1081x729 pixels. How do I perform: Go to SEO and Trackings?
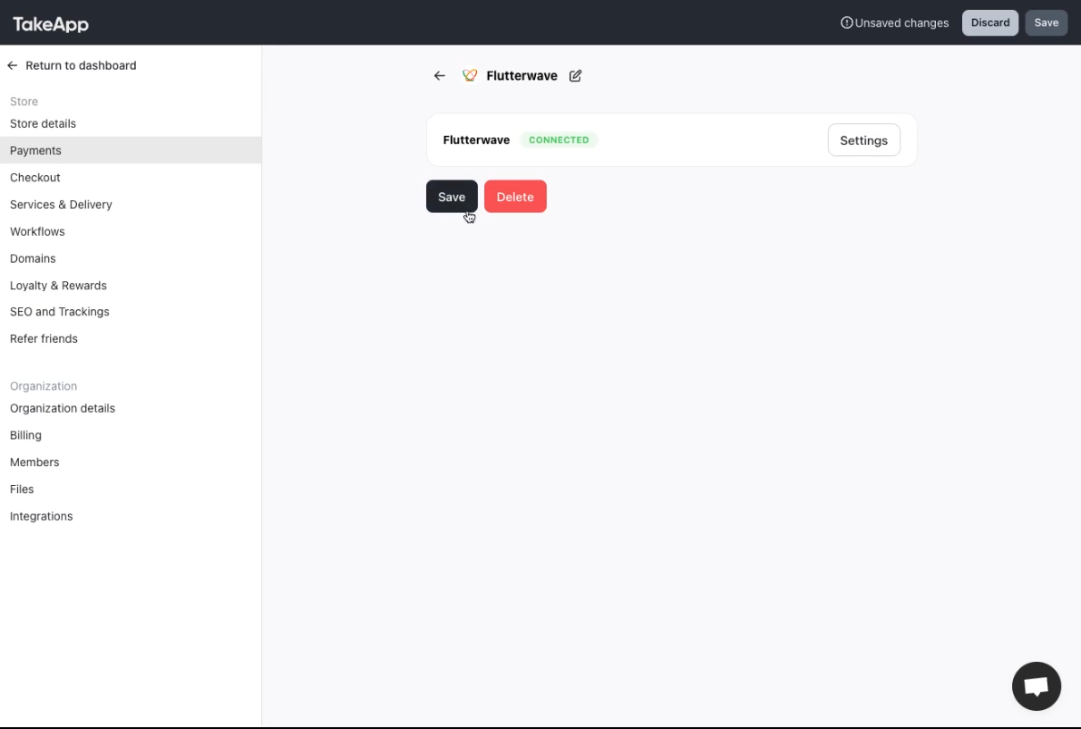coord(59,311)
